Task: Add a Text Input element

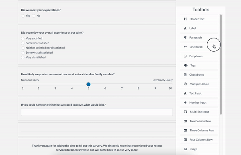Action: click(x=199, y=93)
